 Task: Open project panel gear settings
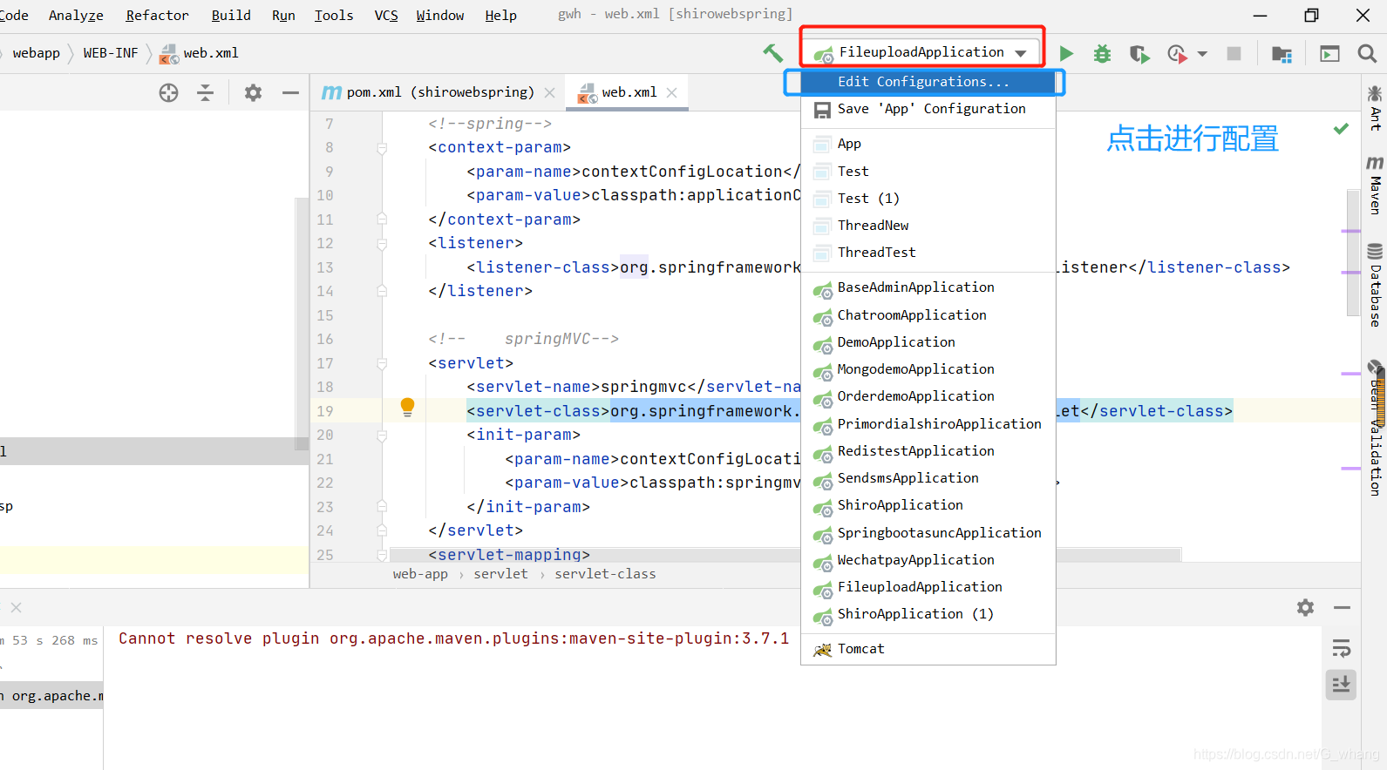[x=253, y=93]
